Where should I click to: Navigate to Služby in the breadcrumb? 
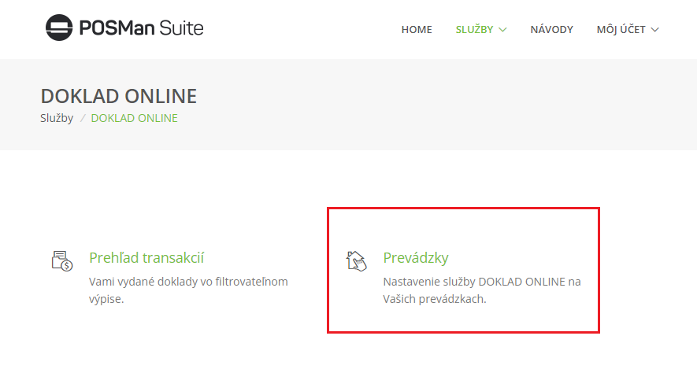tap(57, 118)
